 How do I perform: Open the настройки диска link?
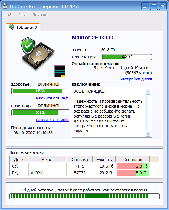pyautogui.click(x=136, y=79)
